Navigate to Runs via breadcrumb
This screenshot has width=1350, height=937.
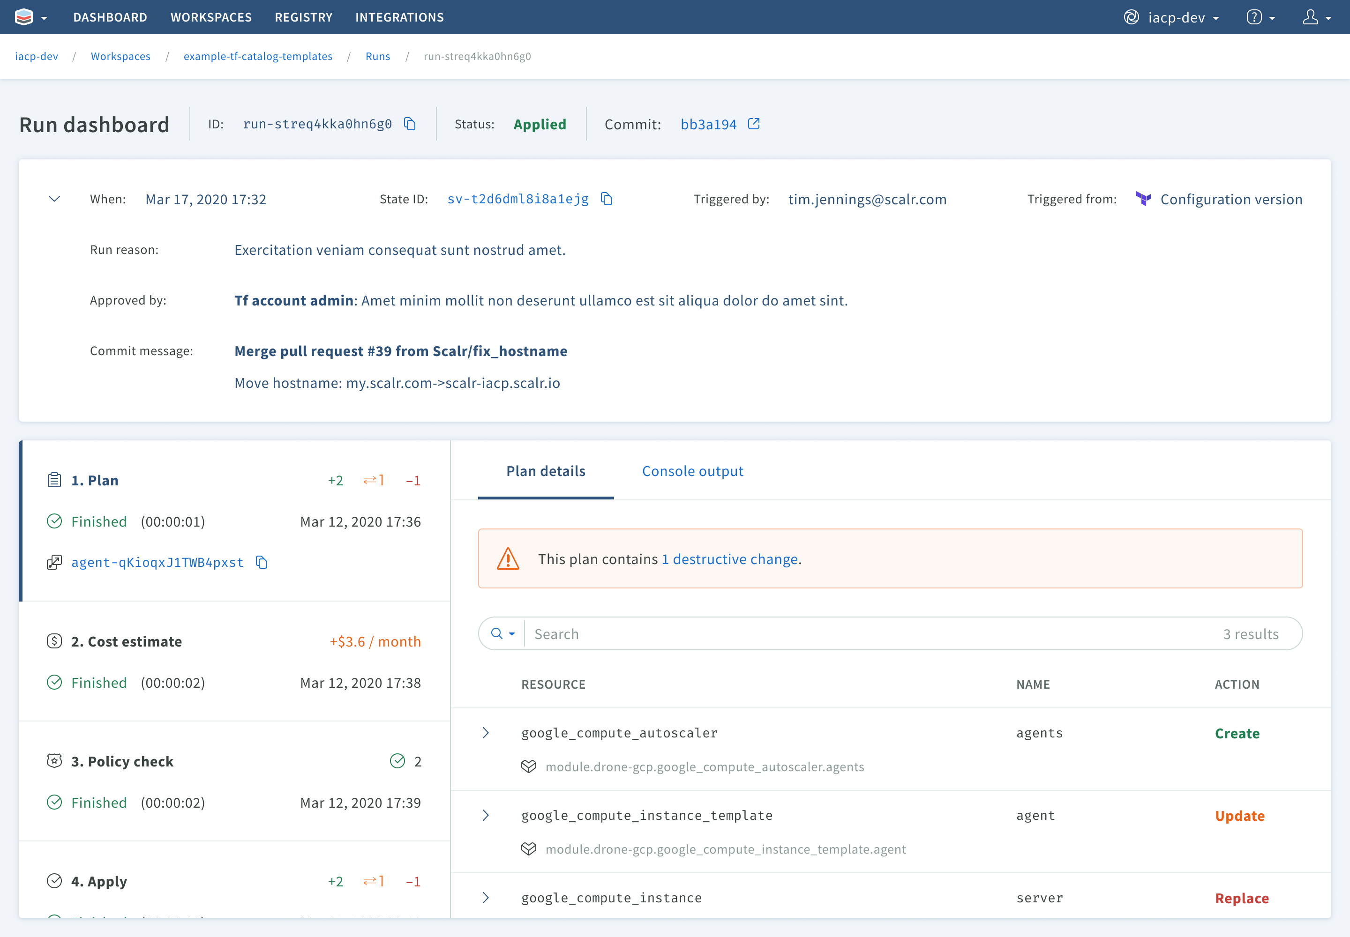(x=378, y=56)
